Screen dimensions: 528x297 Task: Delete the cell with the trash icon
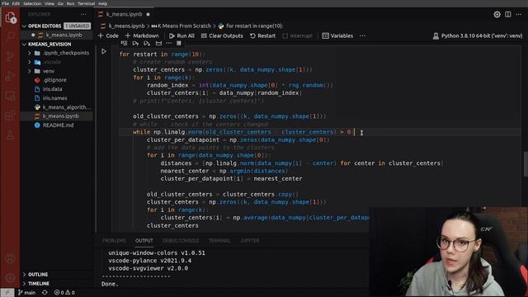[x=179, y=43]
